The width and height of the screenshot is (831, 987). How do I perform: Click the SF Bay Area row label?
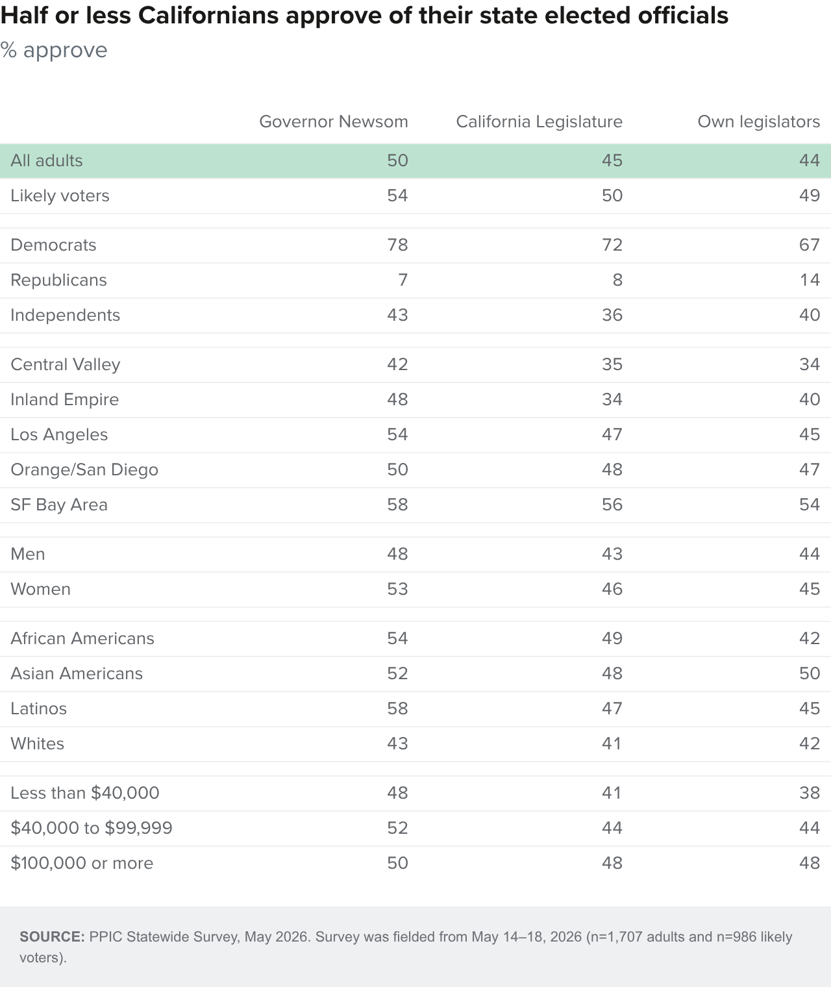[x=59, y=505]
